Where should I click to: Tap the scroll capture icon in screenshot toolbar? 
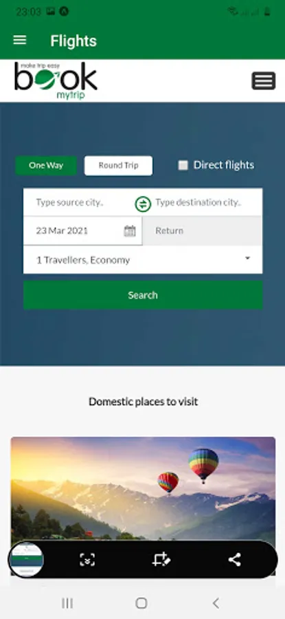87,559
